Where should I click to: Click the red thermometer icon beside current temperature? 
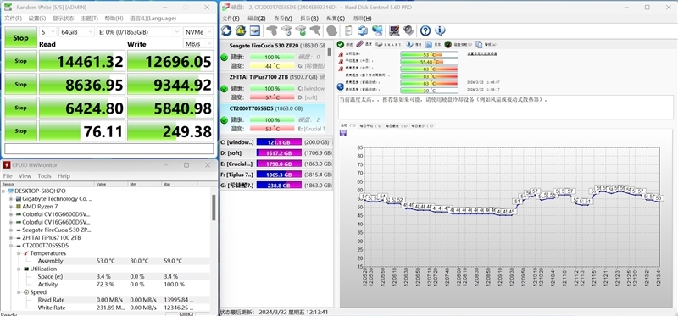tap(341, 54)
